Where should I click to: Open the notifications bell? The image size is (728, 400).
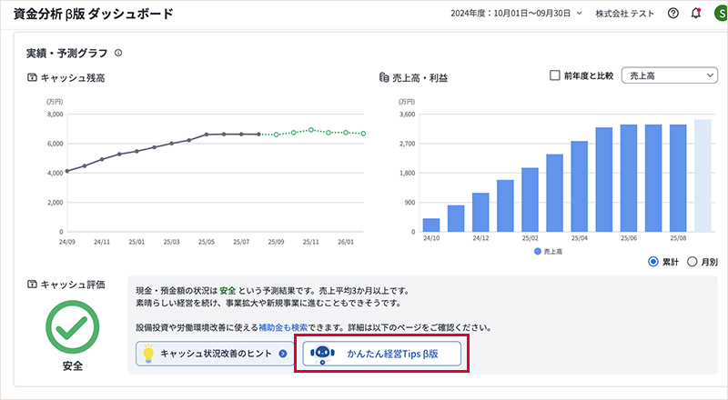coord(696,15)
